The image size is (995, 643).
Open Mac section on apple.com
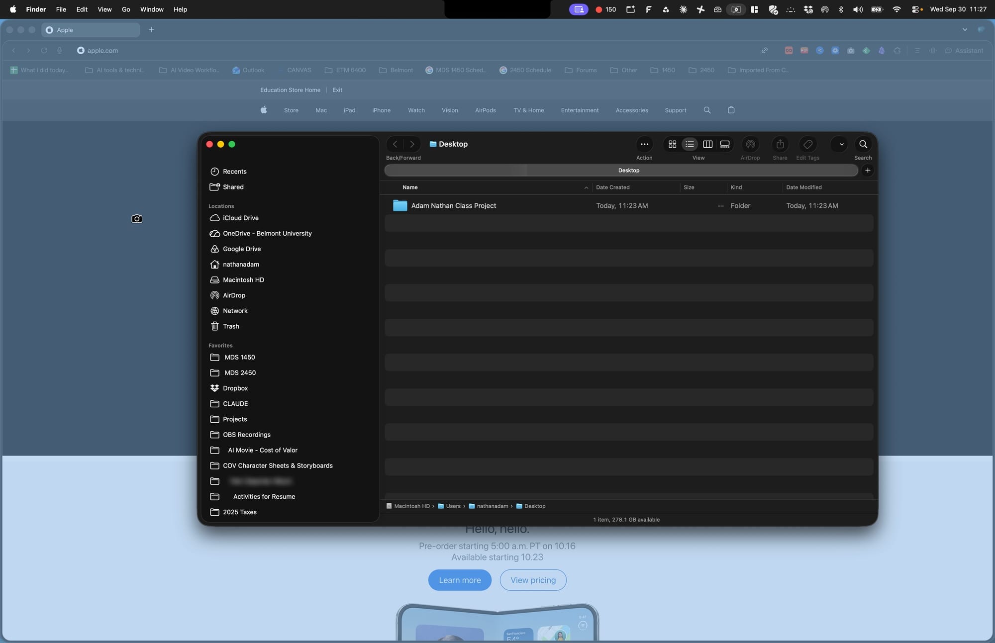point(321,110)
